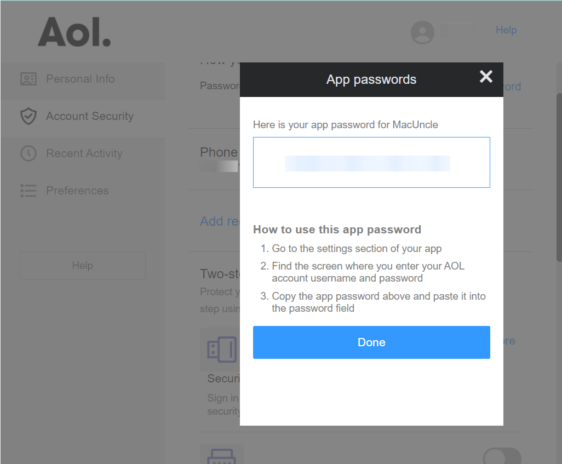Click the Recent Activity clock icon
This screenshot has height=464, width=562.
click(x=28, y=153)
